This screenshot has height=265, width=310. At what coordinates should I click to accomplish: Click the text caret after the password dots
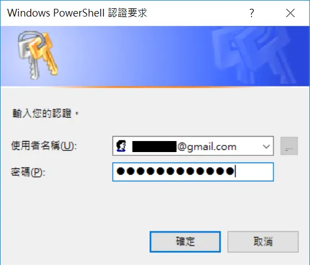pyautogui.click(x=235, y=171)
